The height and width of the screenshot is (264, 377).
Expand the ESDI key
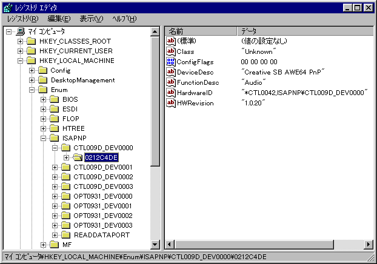tap(43, 109)
